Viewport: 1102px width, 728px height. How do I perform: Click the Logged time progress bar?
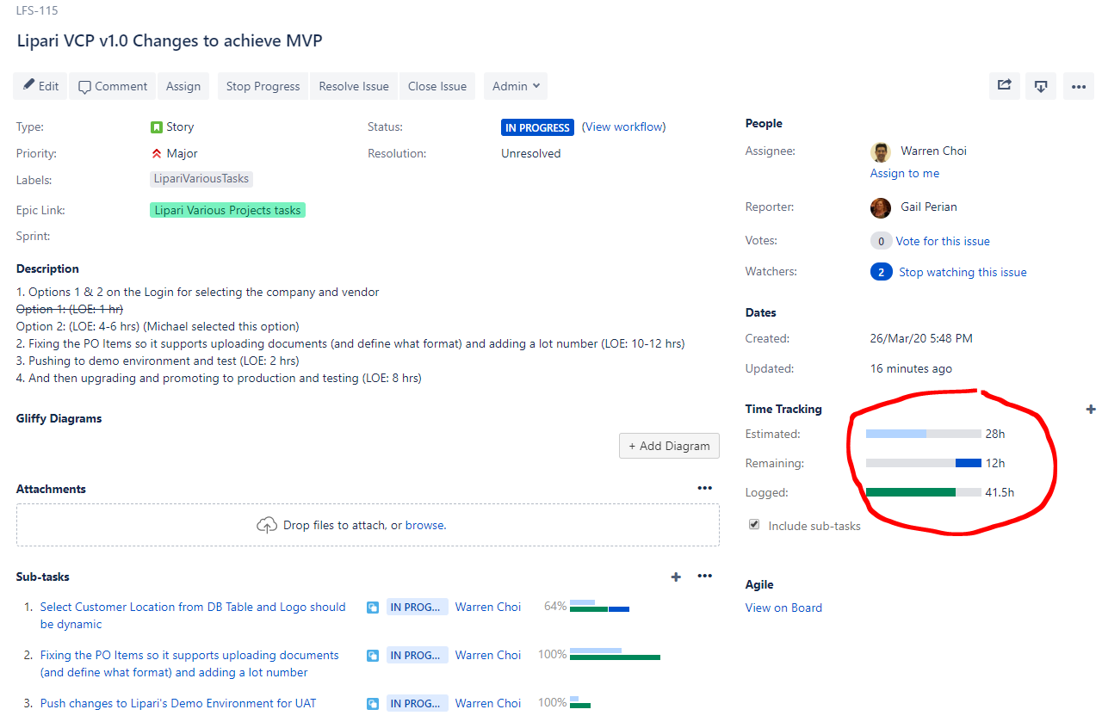tap(924, 492)
